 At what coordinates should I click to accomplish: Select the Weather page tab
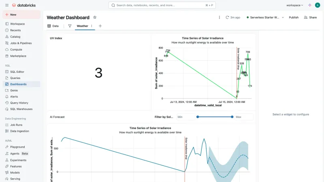[83, 26]
